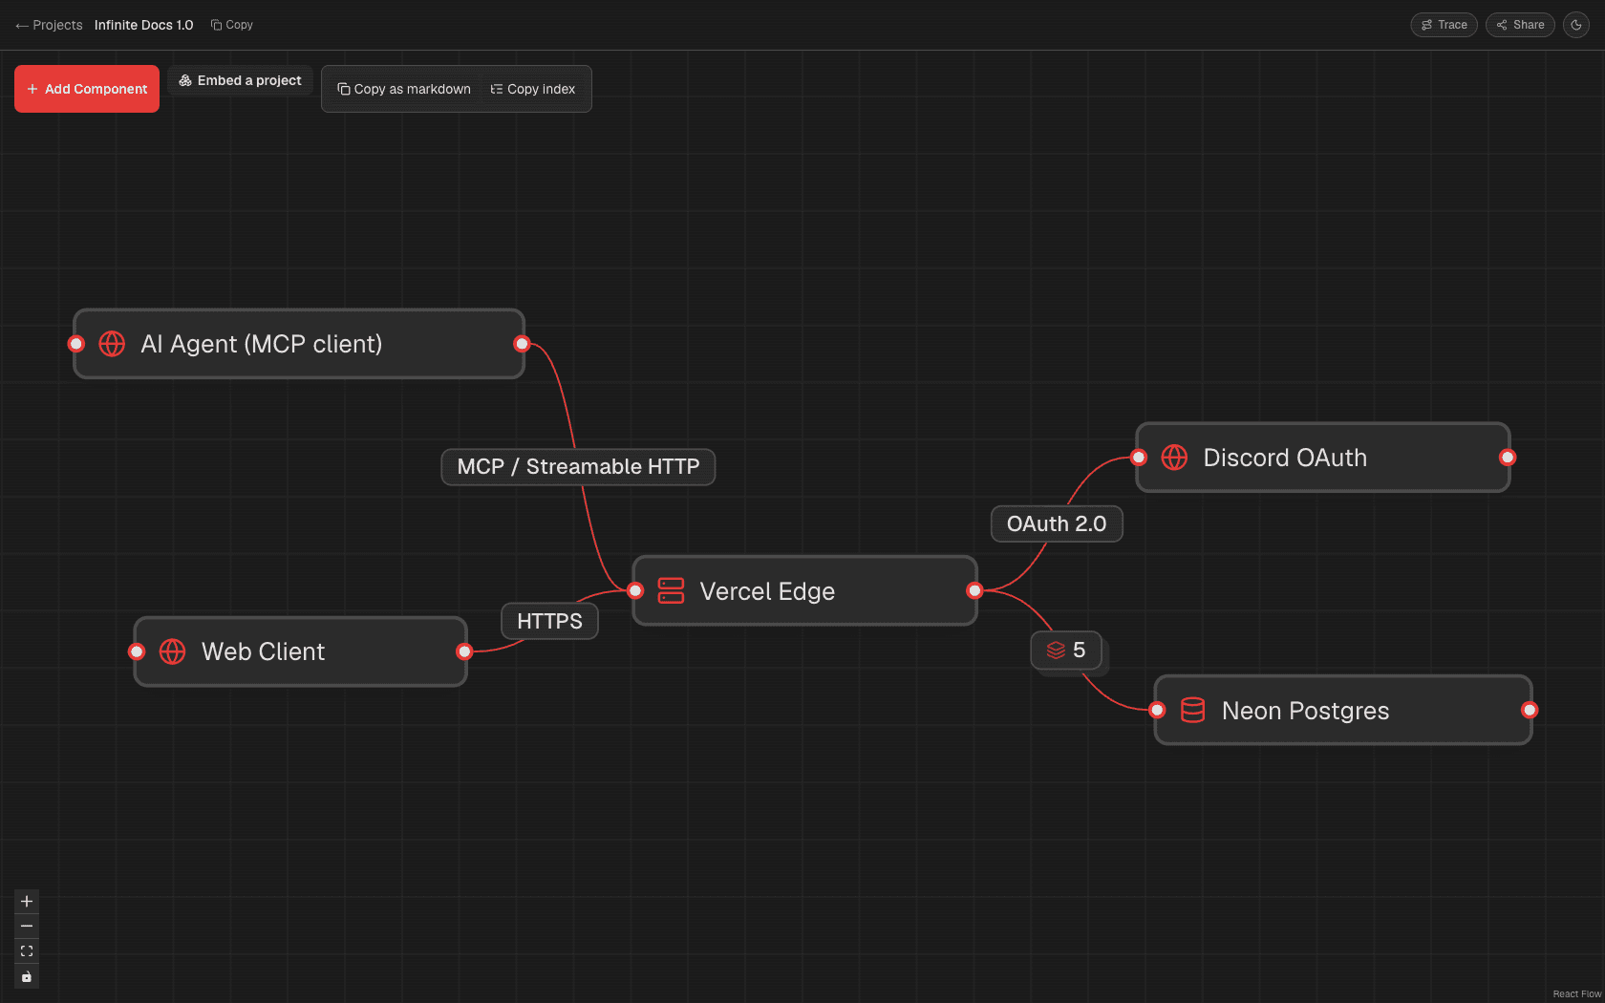Click the Copy index button
1605x1003 pixels.
click(x=533, y=89)
